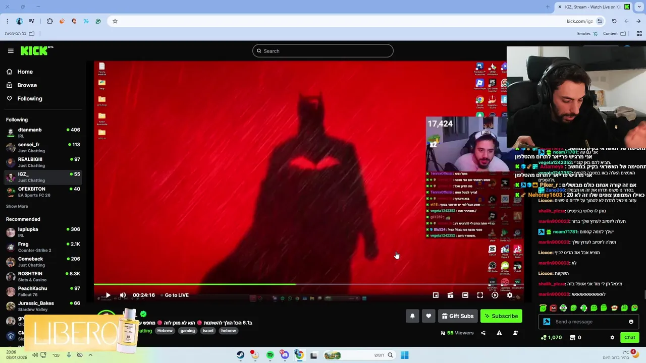Report the stream with warning icon
Image resolution: width=646 pixels, height=363 pixels.
pos(499,333)
